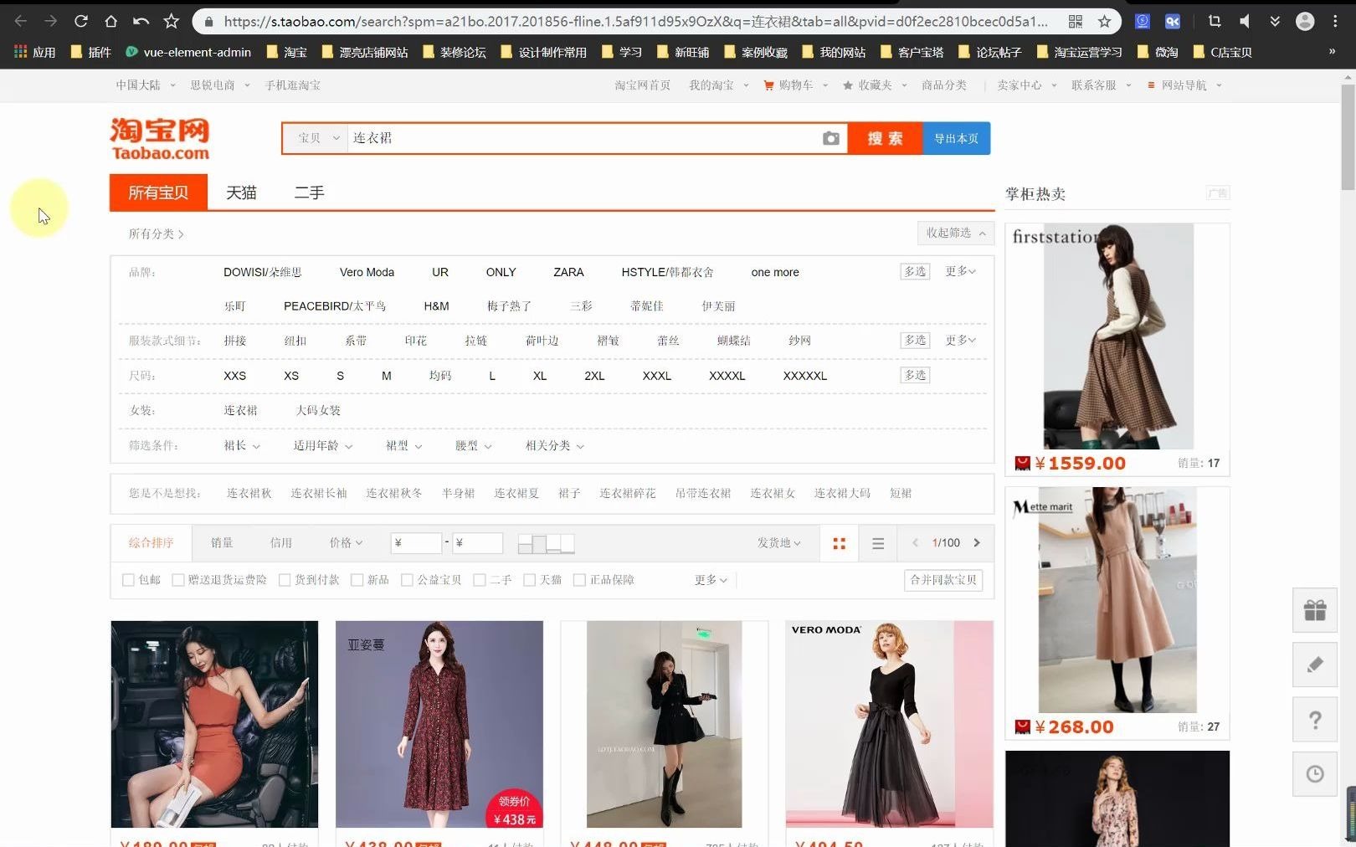
Task: Open the help question mark in the sidebar
Action: [x=1315, y=720]
